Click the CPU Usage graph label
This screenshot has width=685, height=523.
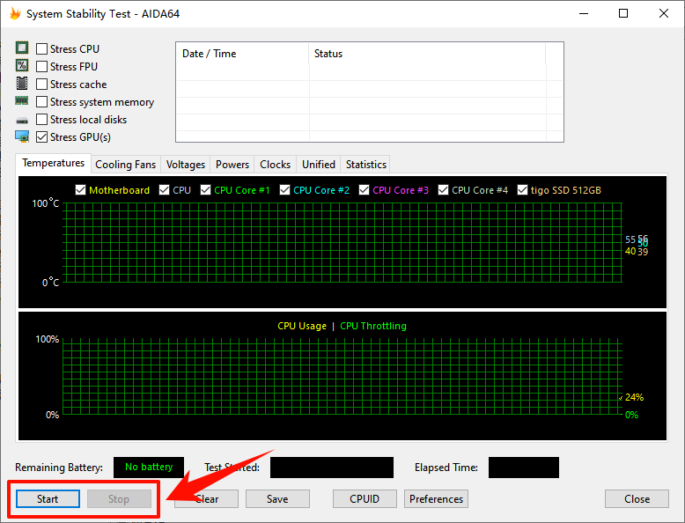pyautogui.click(x=302, y=326)
